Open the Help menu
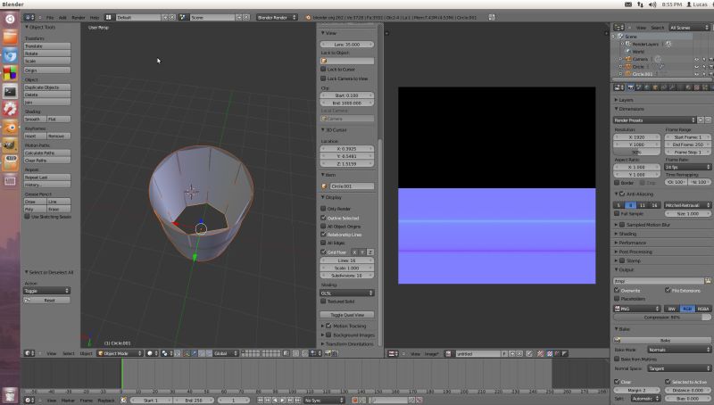Viewport: 714px width, 405px height. click(x=95, y=17)
